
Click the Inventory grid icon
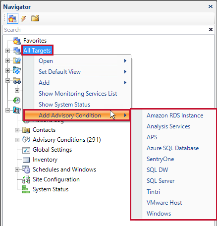[26, 160]
